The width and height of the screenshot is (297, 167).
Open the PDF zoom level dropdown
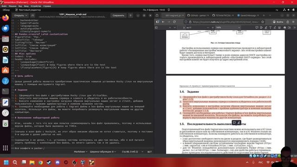[228, 27]
